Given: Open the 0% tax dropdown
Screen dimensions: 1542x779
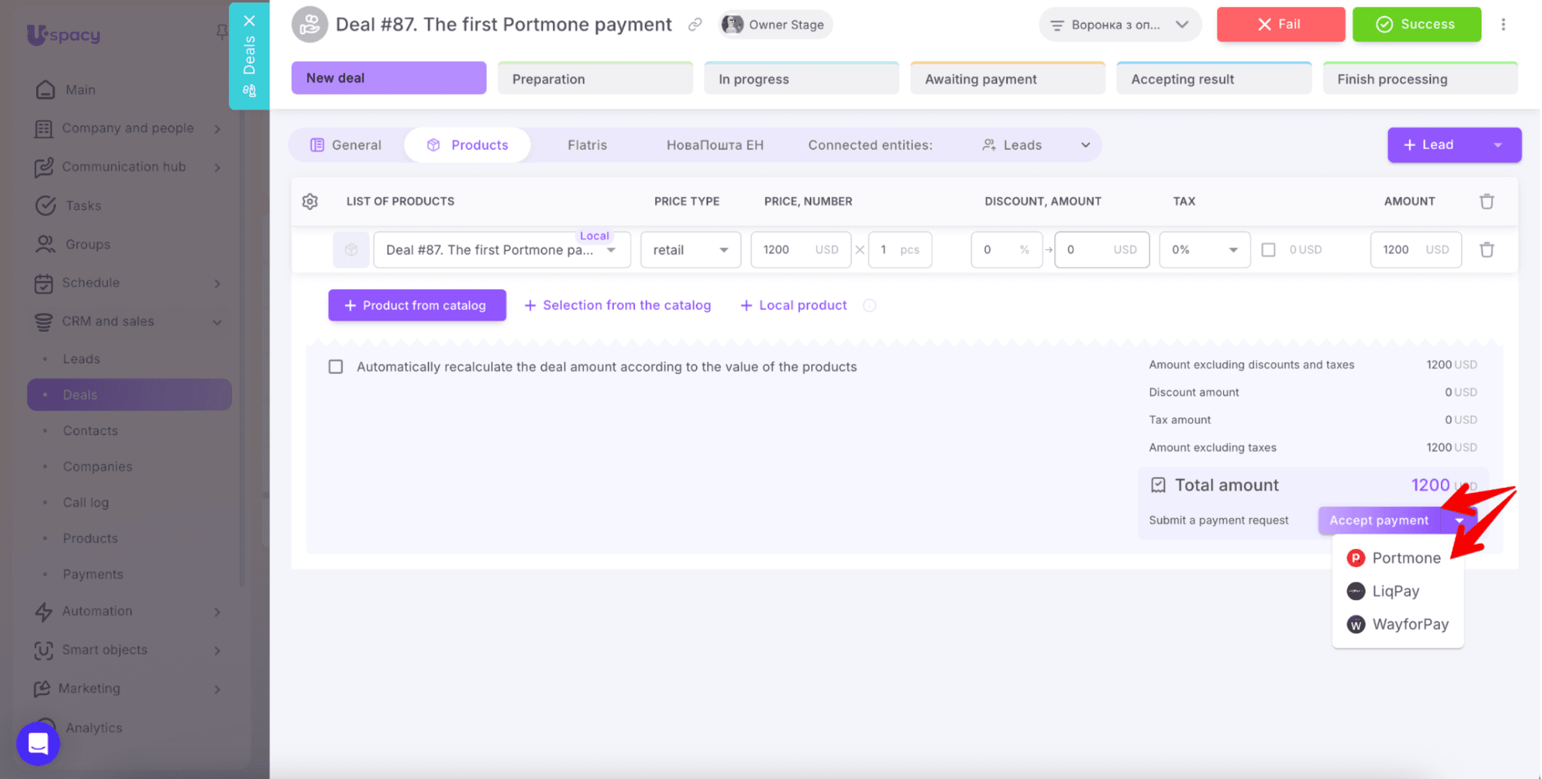Looking at the screenshot, I should point(1204,250).
